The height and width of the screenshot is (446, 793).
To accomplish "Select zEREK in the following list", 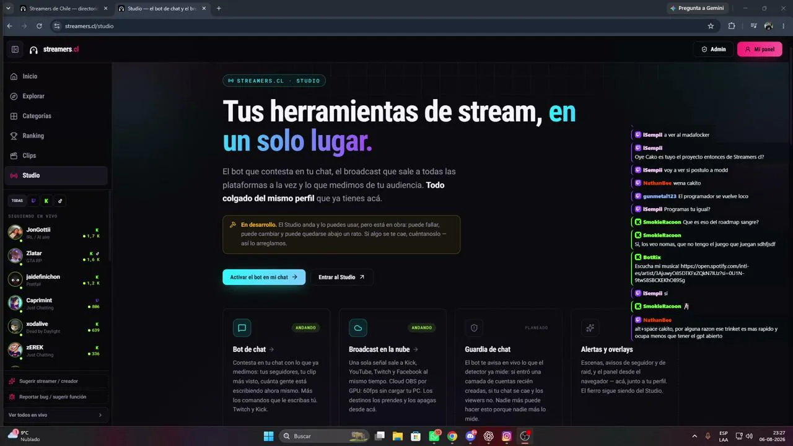I will [x=55, y=350].
